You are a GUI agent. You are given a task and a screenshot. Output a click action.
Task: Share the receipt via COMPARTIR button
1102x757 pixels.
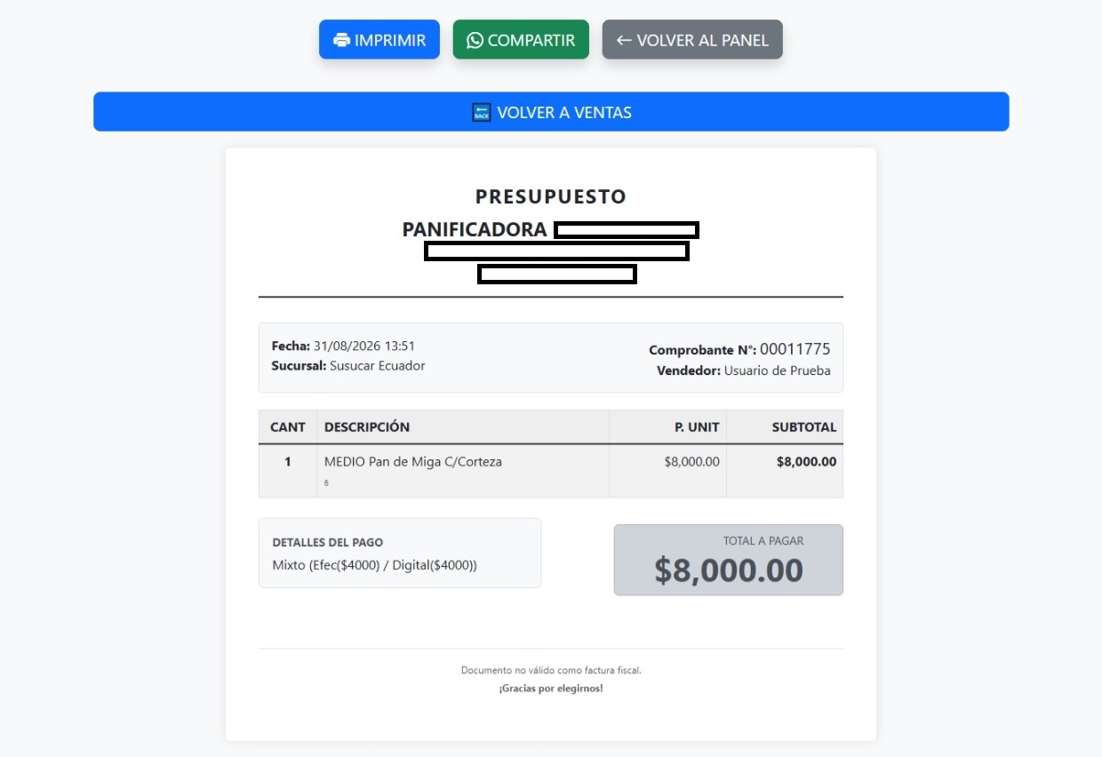pos(521,39)
